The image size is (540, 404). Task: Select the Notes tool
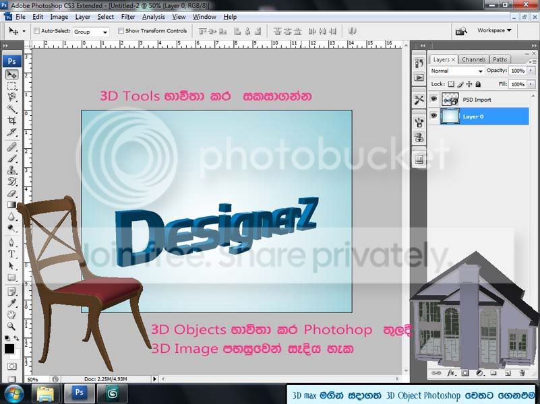(x=11, y=292)
